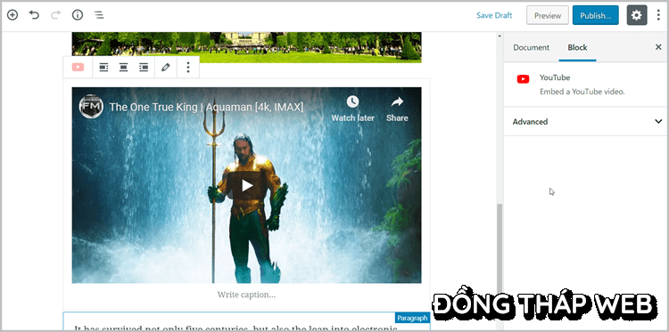Image resolution: width=669 pixels, height=332 pixels.
Task: Align the YouTube block right
Action: (144, 68)
